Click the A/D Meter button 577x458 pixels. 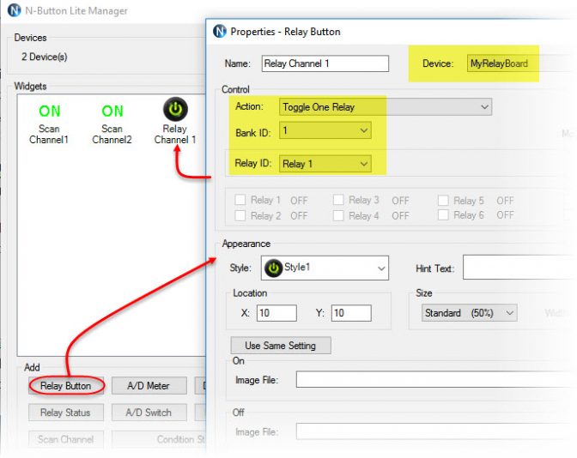(x=148, y=386)
